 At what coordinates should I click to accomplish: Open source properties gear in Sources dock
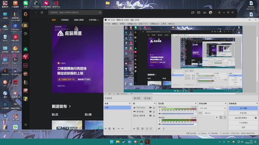142,129
